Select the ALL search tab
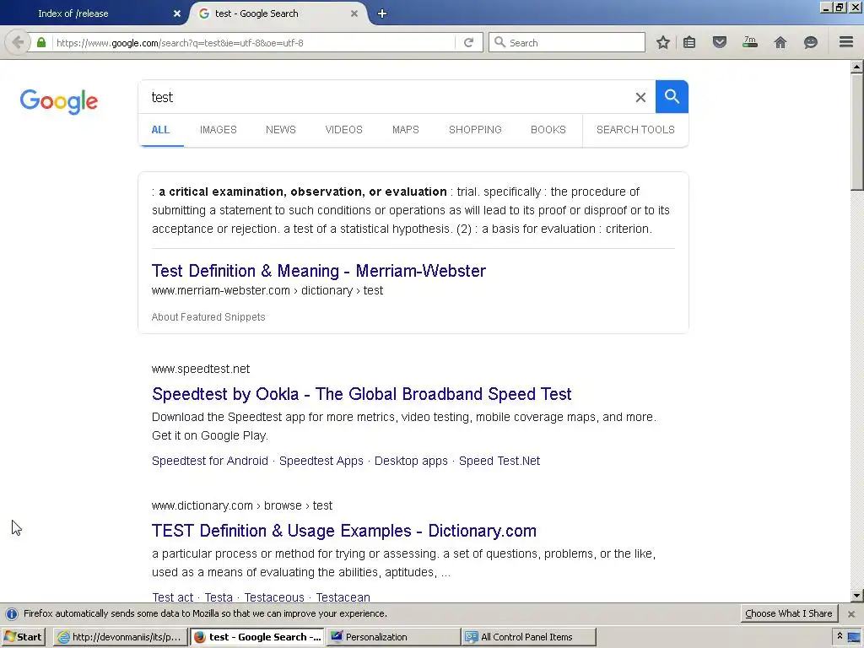 click(160, 129)
